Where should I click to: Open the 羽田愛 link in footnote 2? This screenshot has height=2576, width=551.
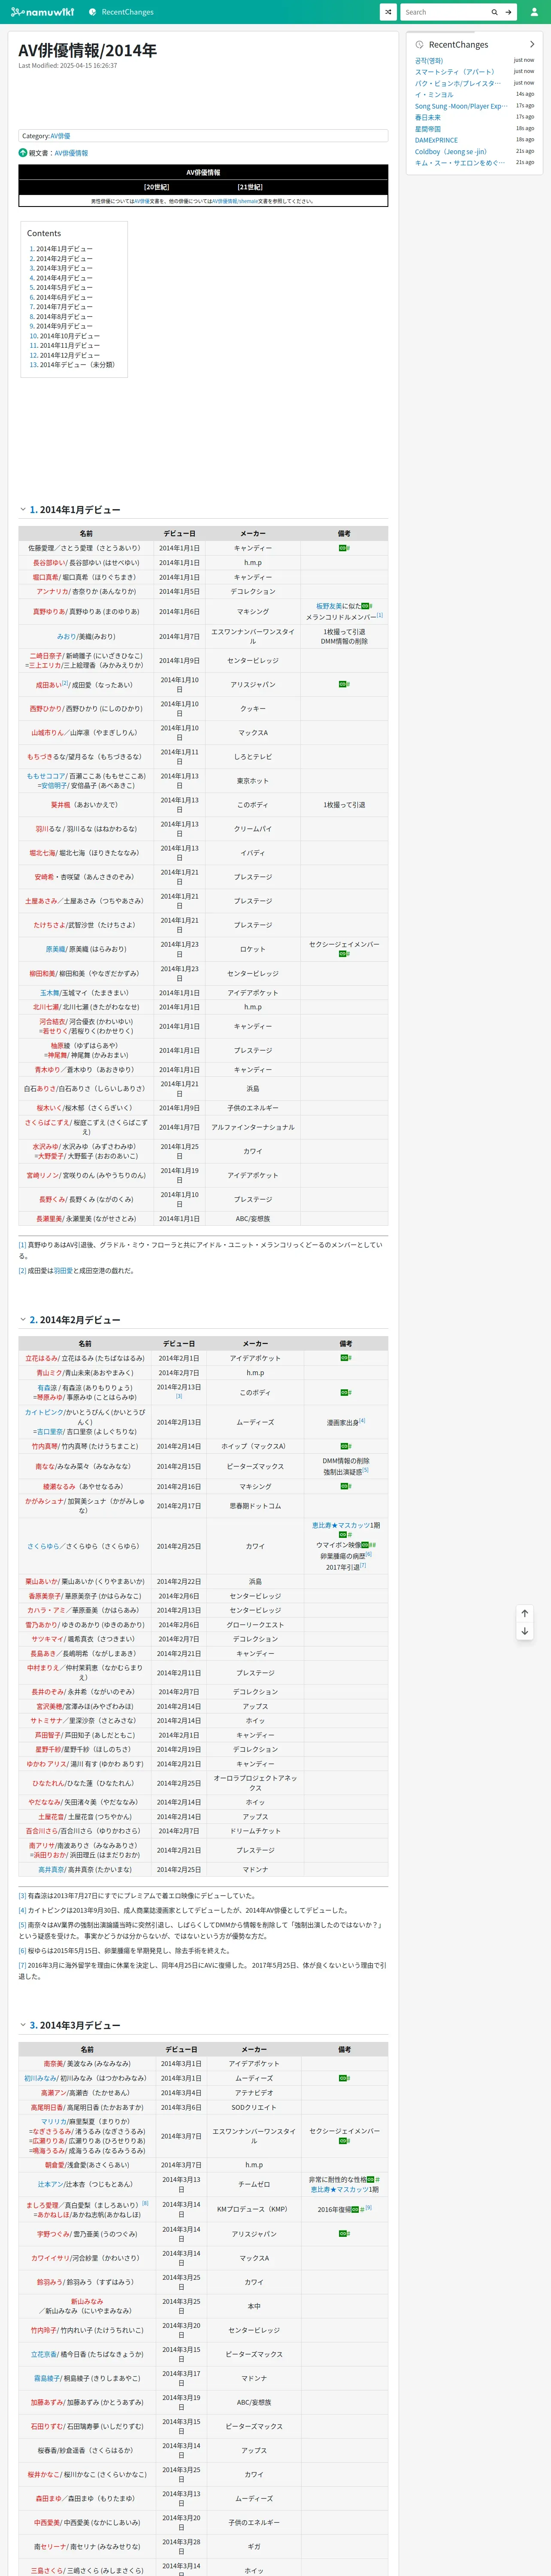pos(63,1271)
